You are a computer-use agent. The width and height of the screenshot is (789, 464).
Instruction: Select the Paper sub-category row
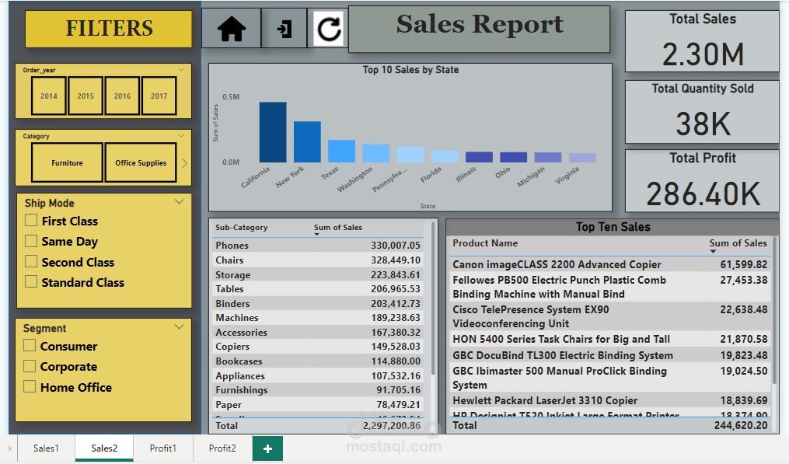coord(318,404)
